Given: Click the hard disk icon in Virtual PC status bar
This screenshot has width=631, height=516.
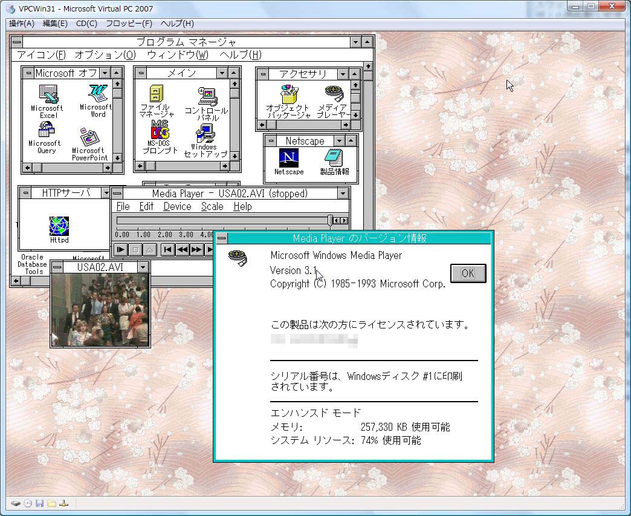Looking at the screenshot, I should [x=16, y=503].
